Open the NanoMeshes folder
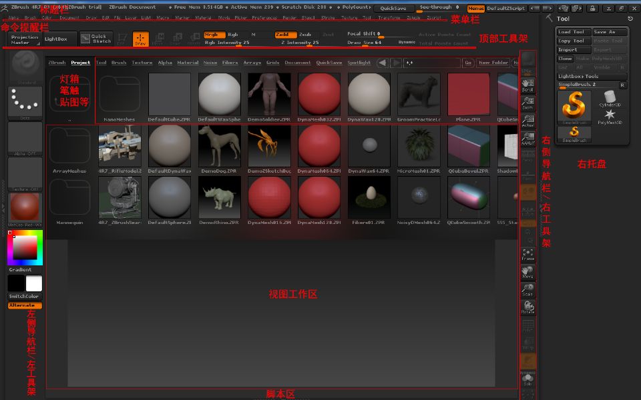This screenshot has height=400, width=641. 120,98
